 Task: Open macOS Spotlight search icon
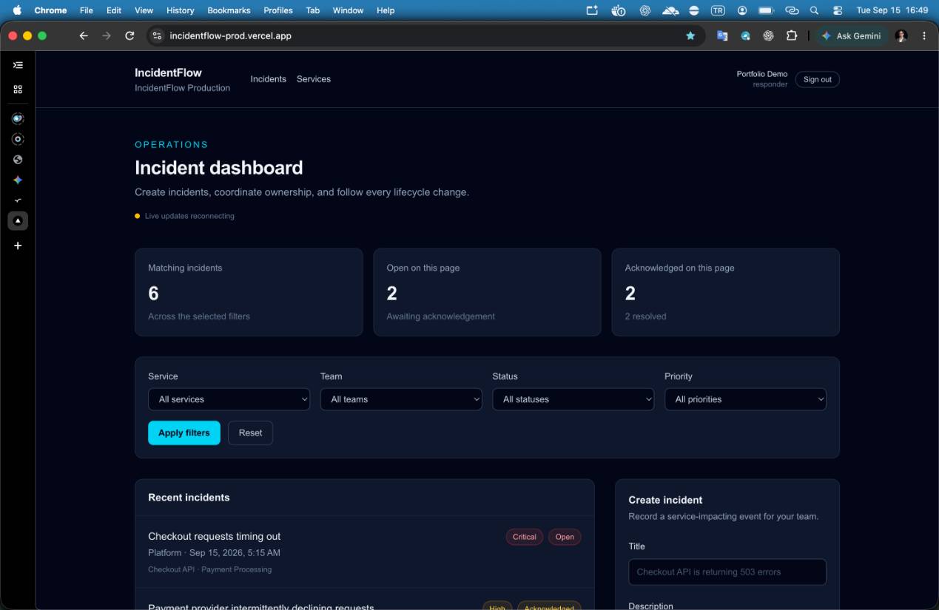815,10
